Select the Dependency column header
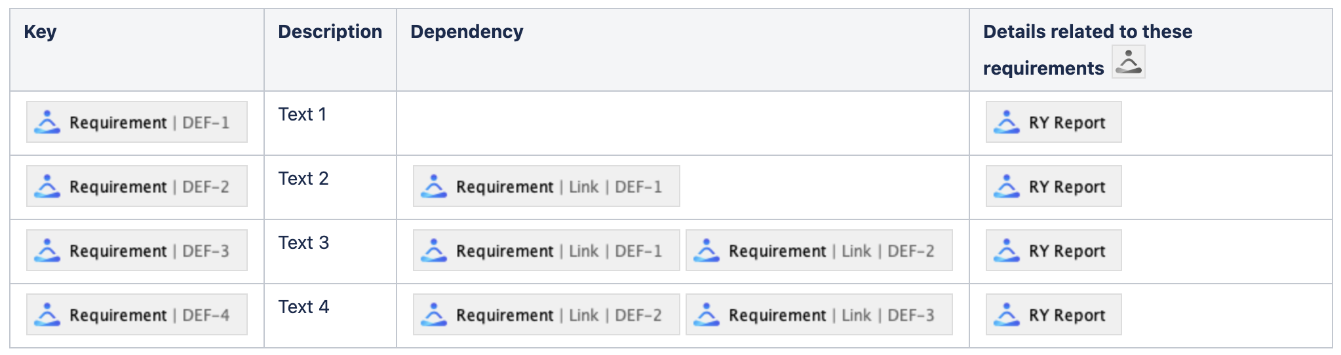 tap(467, 31)
